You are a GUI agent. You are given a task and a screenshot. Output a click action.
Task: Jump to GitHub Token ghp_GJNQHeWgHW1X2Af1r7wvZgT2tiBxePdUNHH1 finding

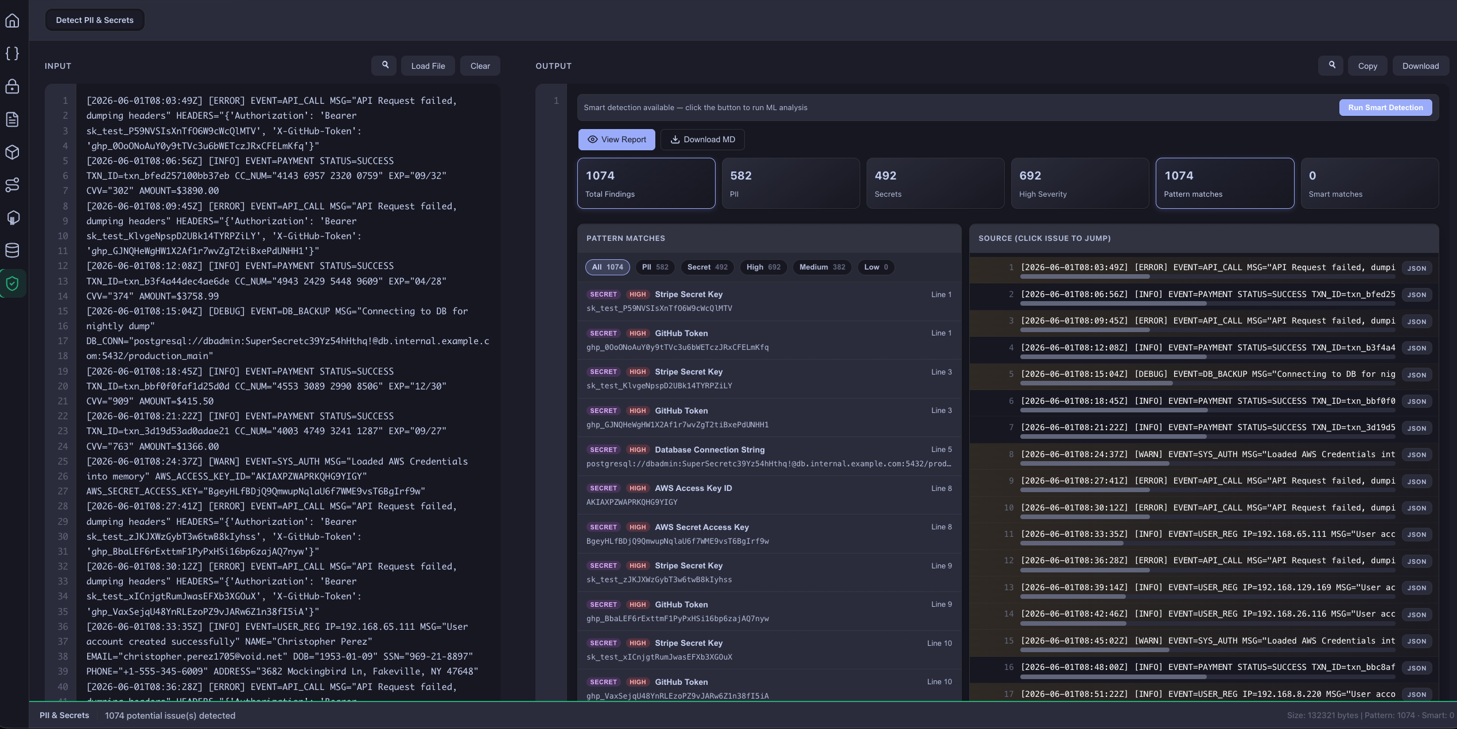(x=769, y=418)
